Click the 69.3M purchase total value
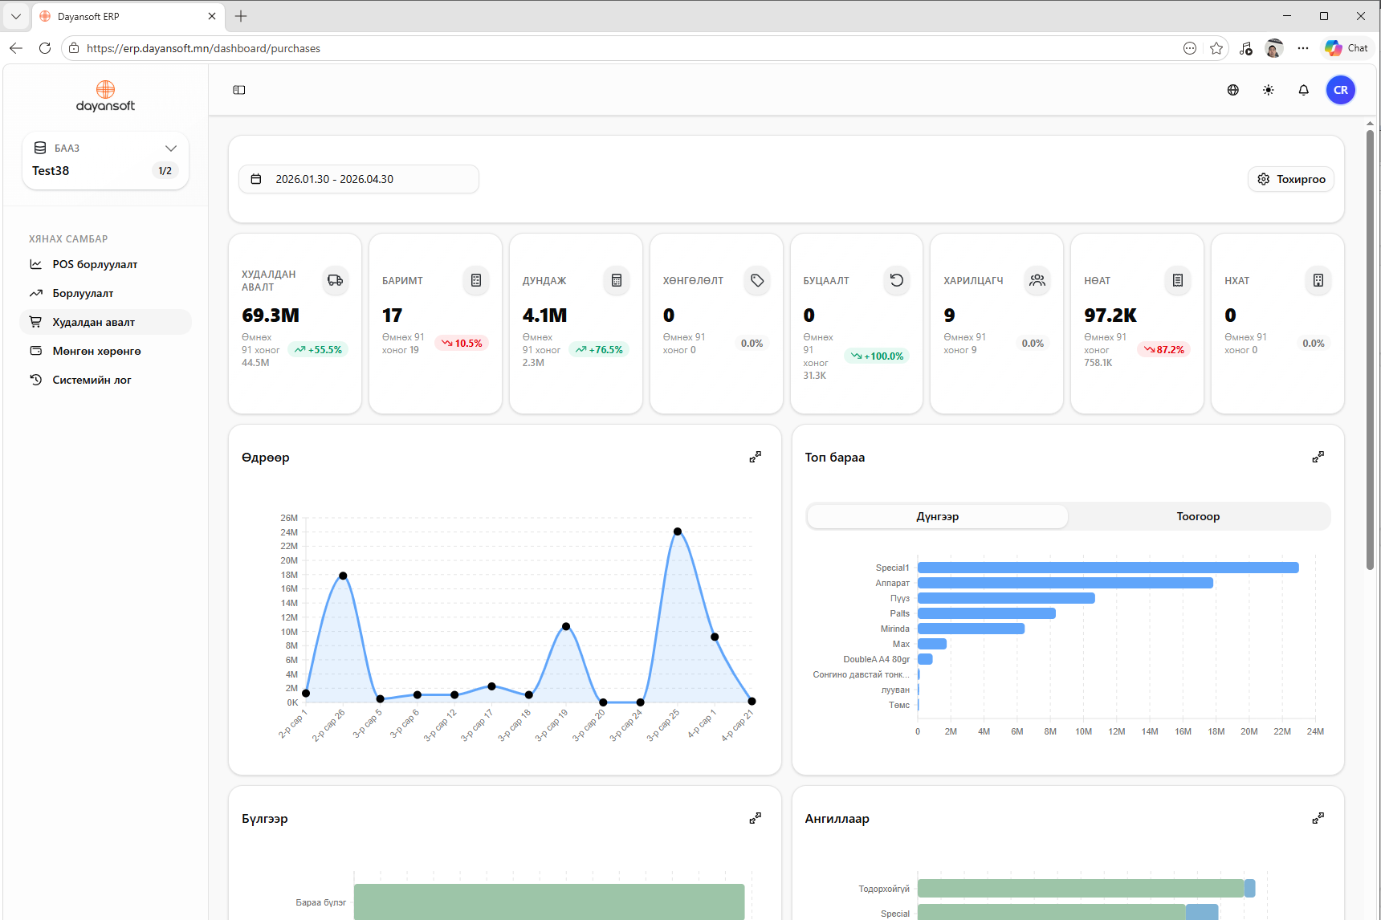 271,315
